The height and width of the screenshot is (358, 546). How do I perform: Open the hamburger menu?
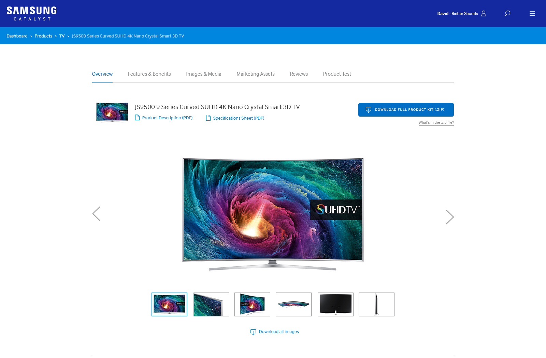tap(532, 14)
